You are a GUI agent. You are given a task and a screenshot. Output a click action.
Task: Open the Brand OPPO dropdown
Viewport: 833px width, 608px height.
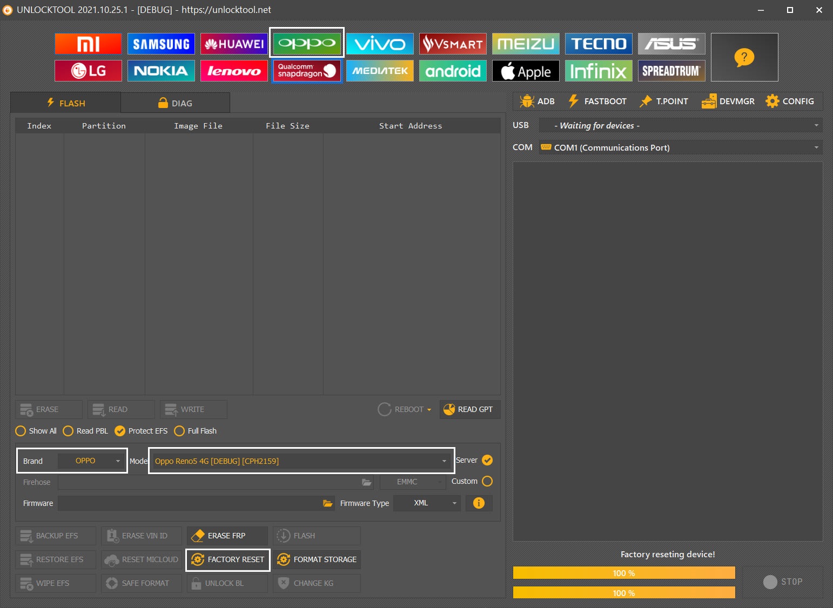pyautogui.click(x=91, y=461)
